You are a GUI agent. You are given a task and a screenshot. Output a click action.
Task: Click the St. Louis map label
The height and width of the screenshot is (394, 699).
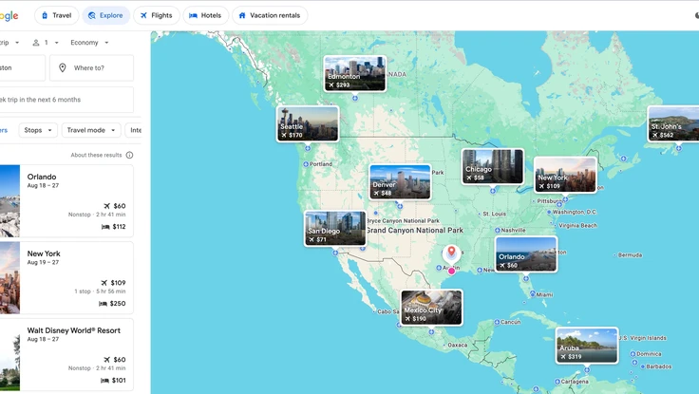495,214
